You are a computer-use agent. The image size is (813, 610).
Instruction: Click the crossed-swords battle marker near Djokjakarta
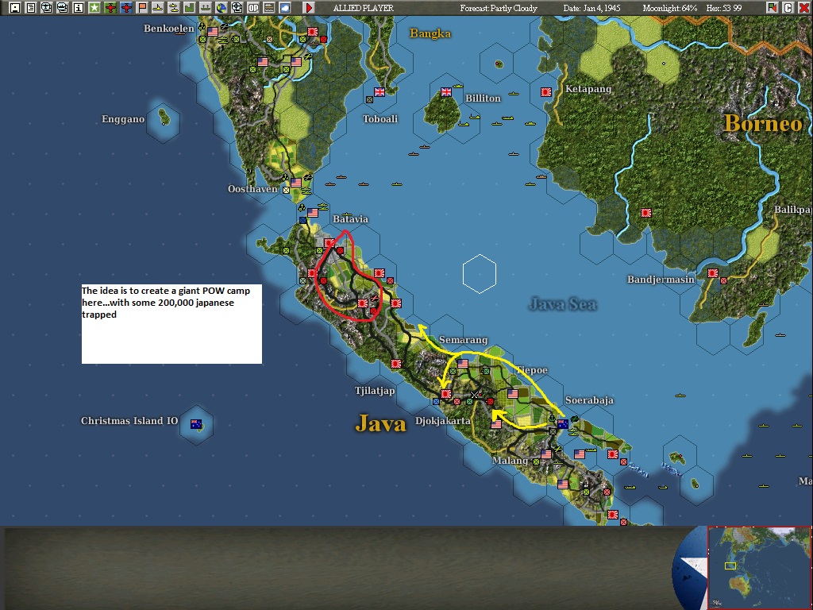[x=475, y=395]
